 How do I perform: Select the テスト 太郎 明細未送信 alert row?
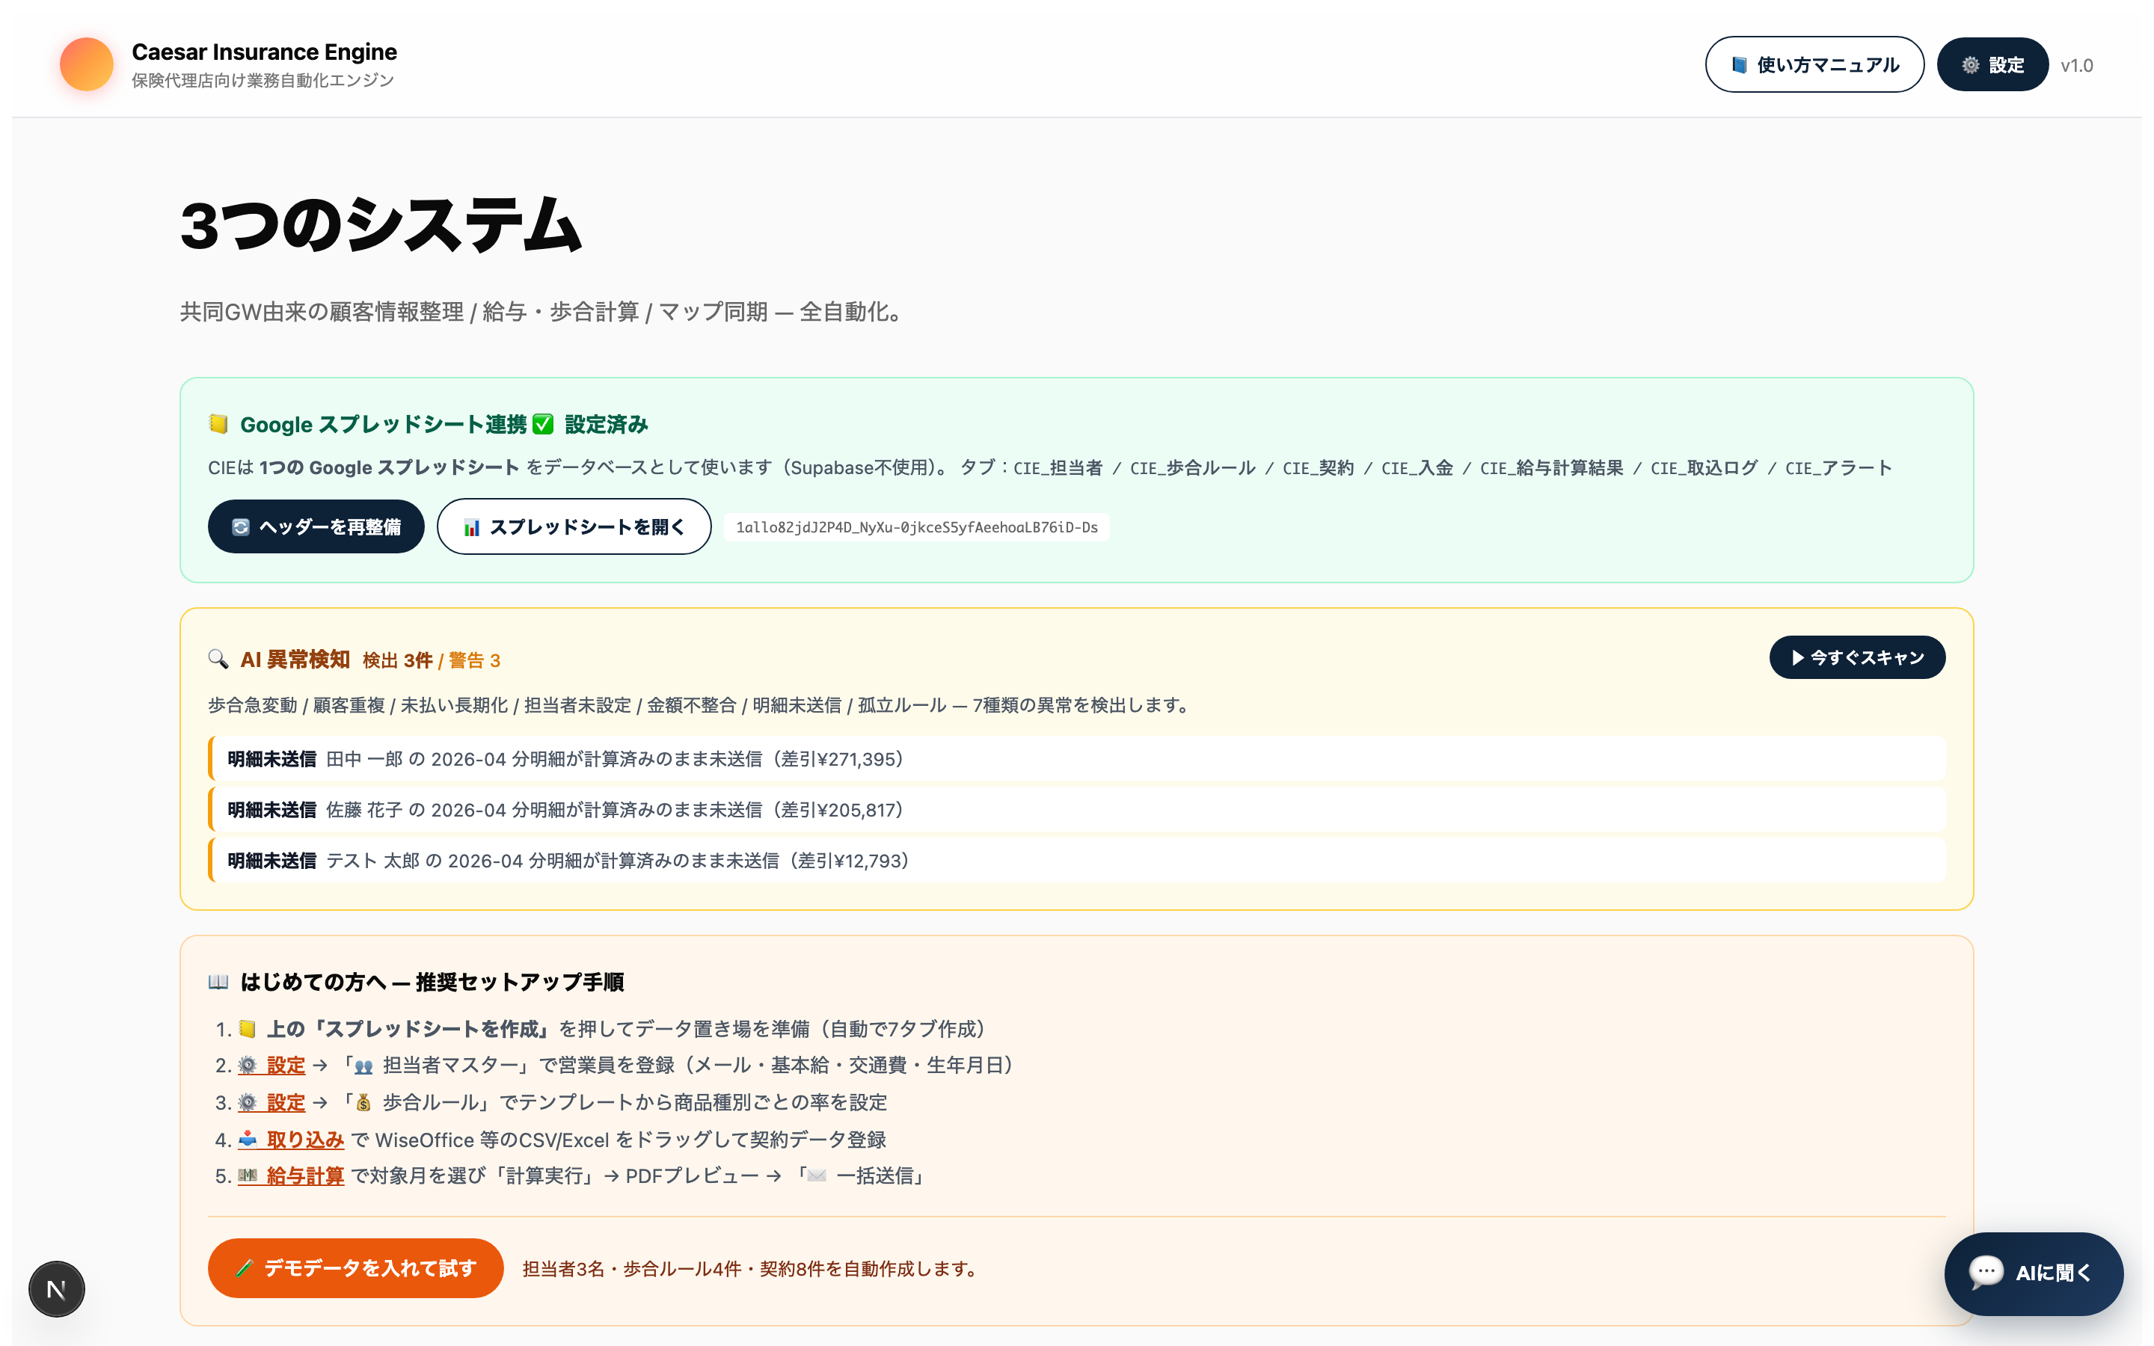point(1077,860)
